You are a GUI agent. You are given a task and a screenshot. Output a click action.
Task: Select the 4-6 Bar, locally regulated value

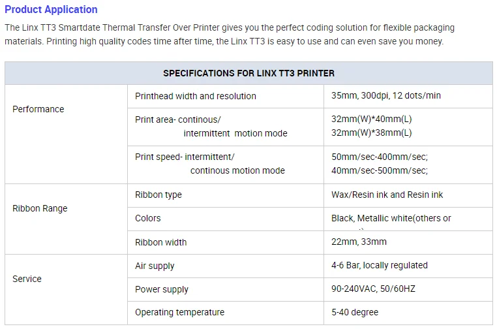pyautogui.click(x=380, y=265)
